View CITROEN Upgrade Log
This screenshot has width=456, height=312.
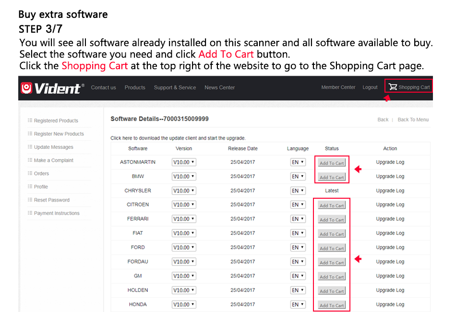click(x=390, y=204)
